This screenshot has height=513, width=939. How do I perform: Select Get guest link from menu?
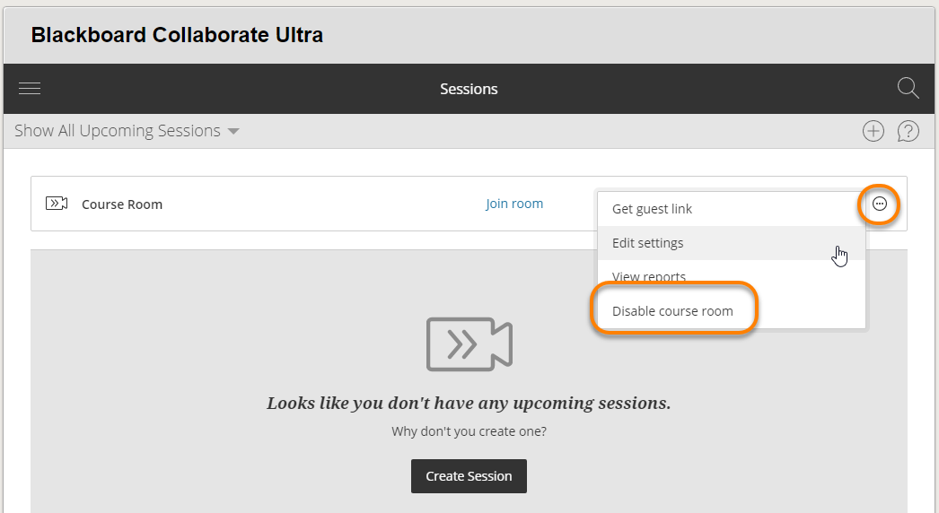[652, 209]
